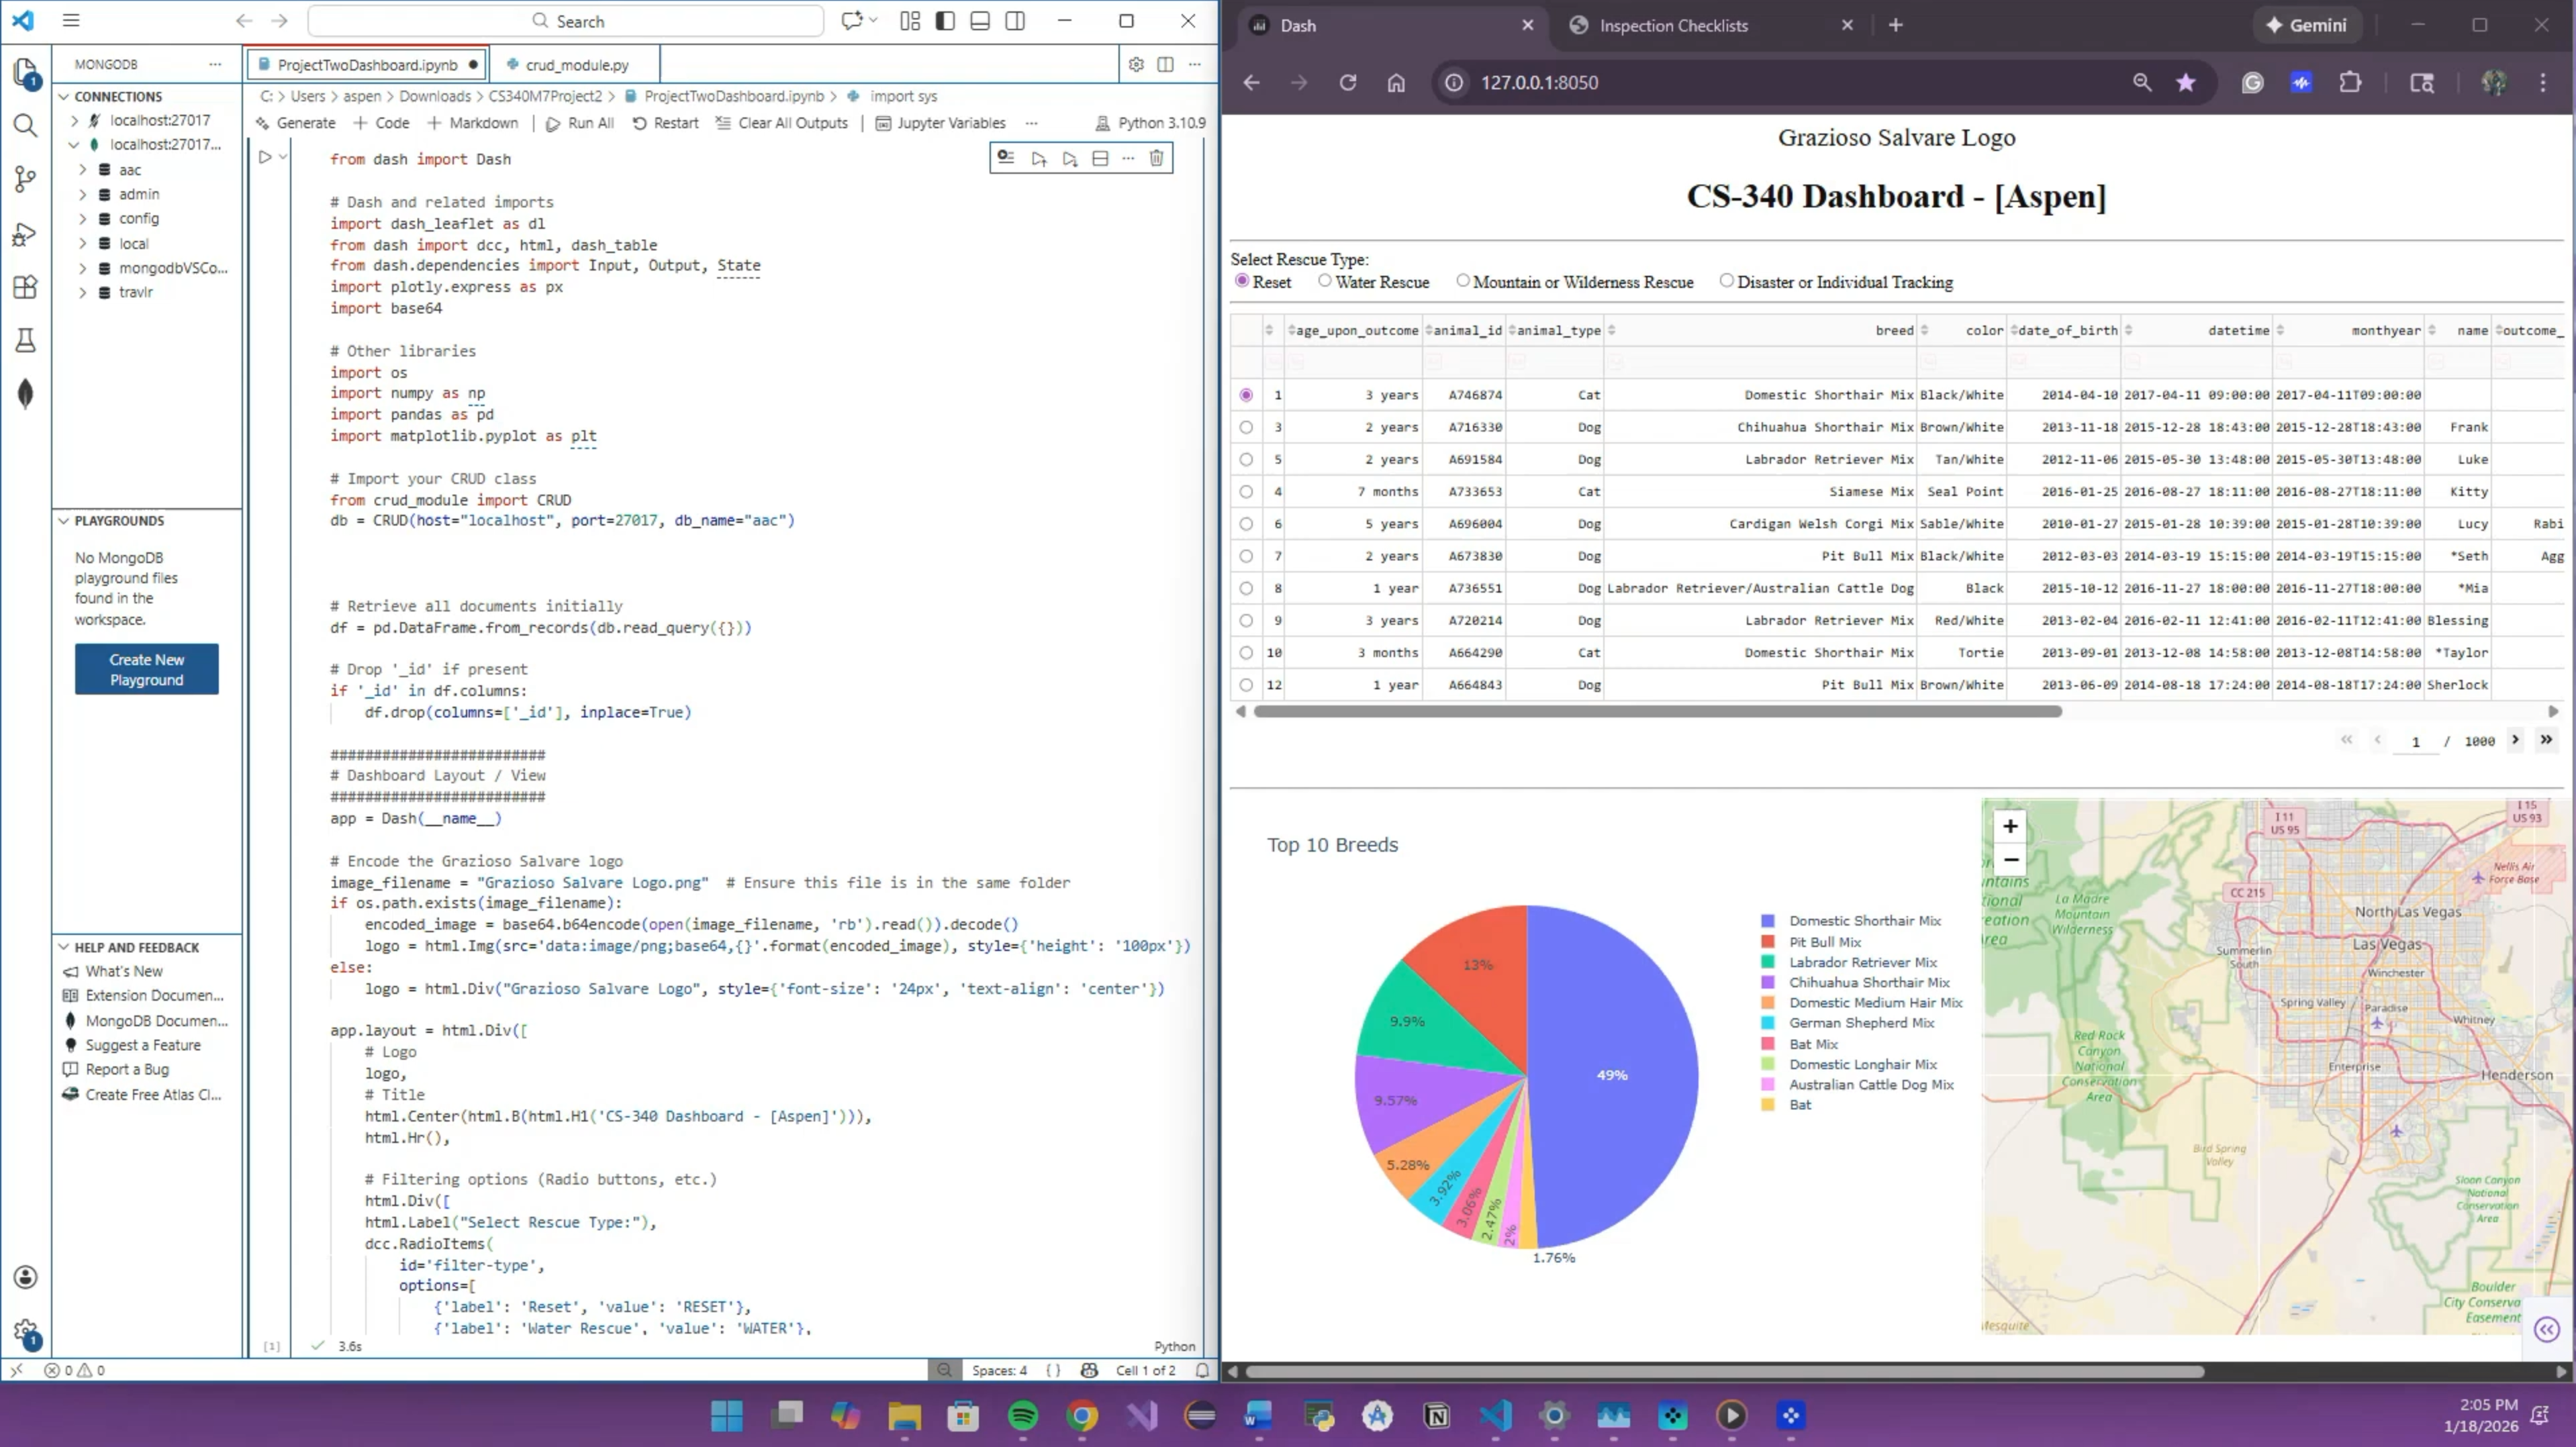Open the Source Control view icon
The height and width of the screenshot is (1447, 2576).
(25, 180)
